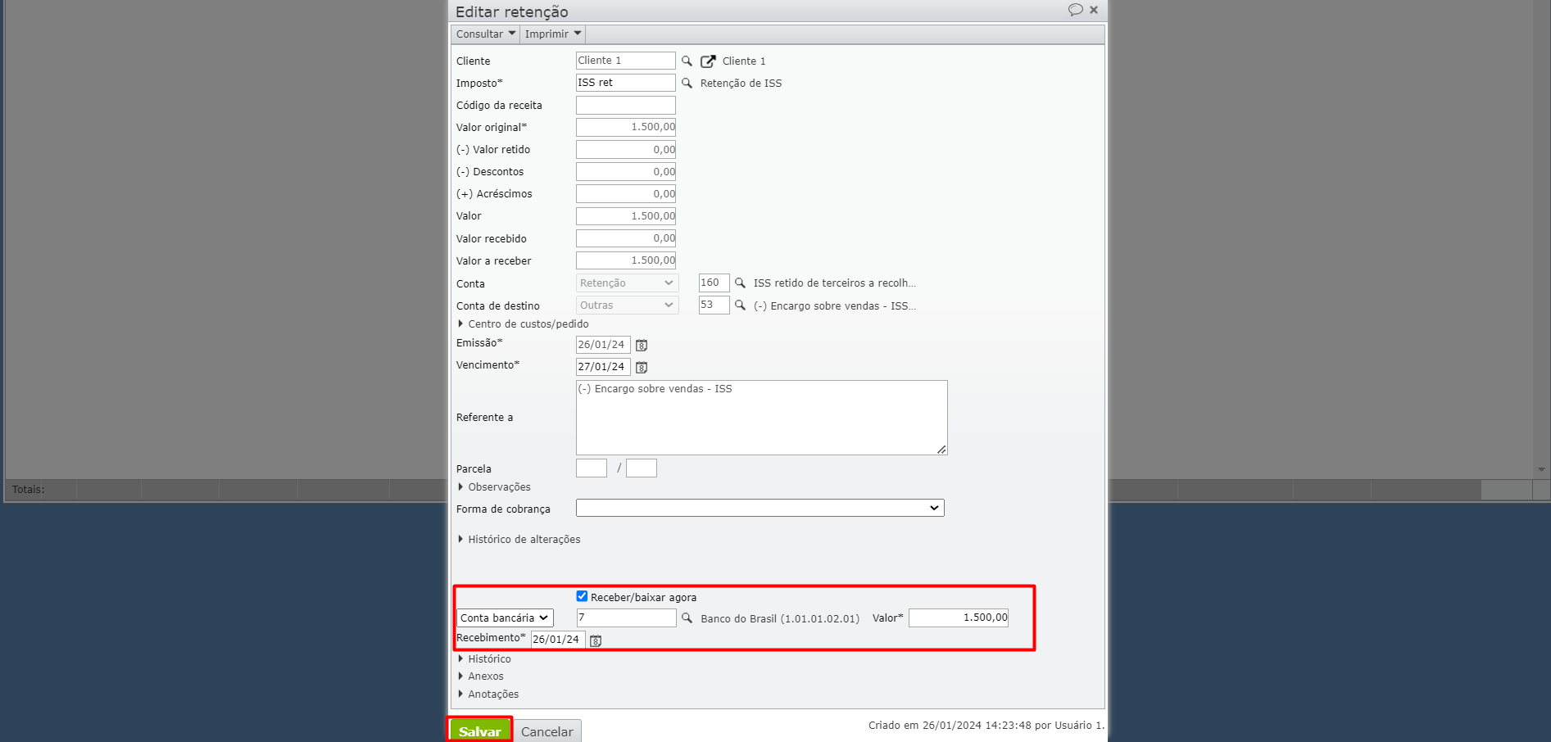Click the payment Valor field beside Banco do Brasil
Screen dimensions: 1551x742
959,618
